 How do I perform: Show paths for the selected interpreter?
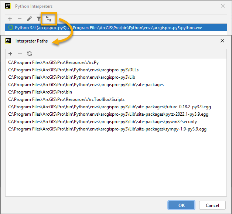(x=48, y=19)
